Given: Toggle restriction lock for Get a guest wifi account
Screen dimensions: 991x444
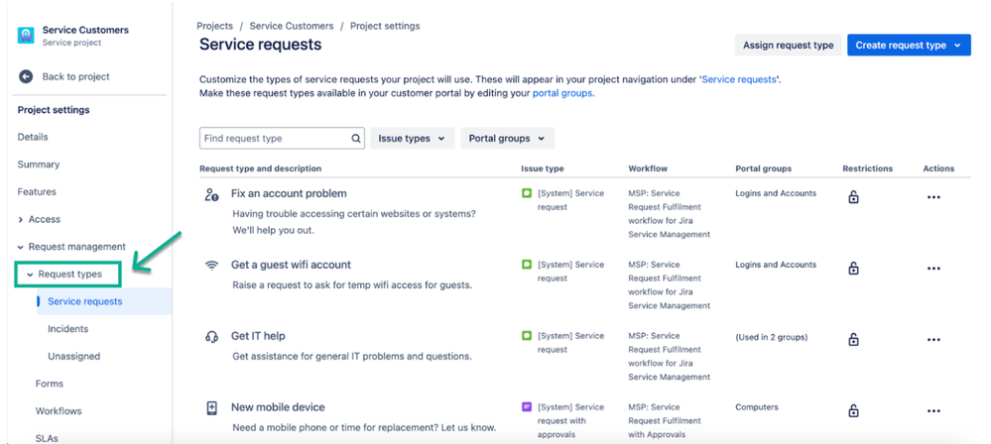Looking at the screenshot, I should 853,268.
